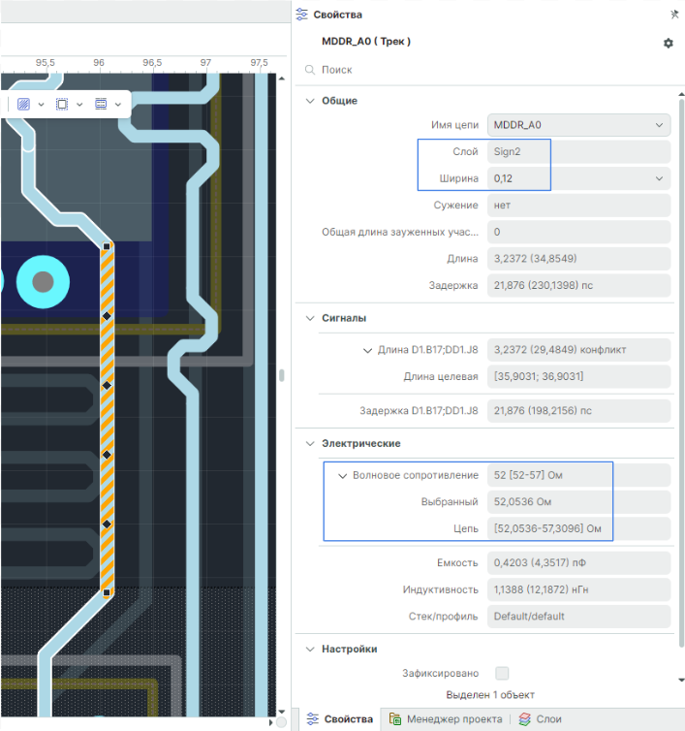Viewport: 685px width, 731px height.
Task: Click the search magnifier icon
Action: [x=310, y=70]
